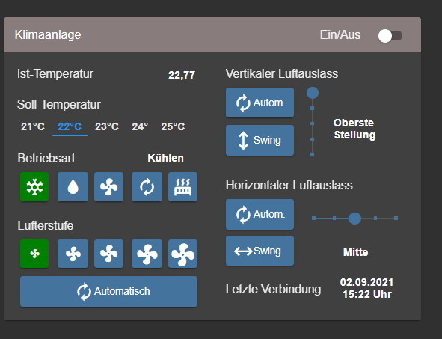The width and height of the screenshot is (442, 339).
Task: Choose 24° target temperature
Action: [x=140, y=126]
